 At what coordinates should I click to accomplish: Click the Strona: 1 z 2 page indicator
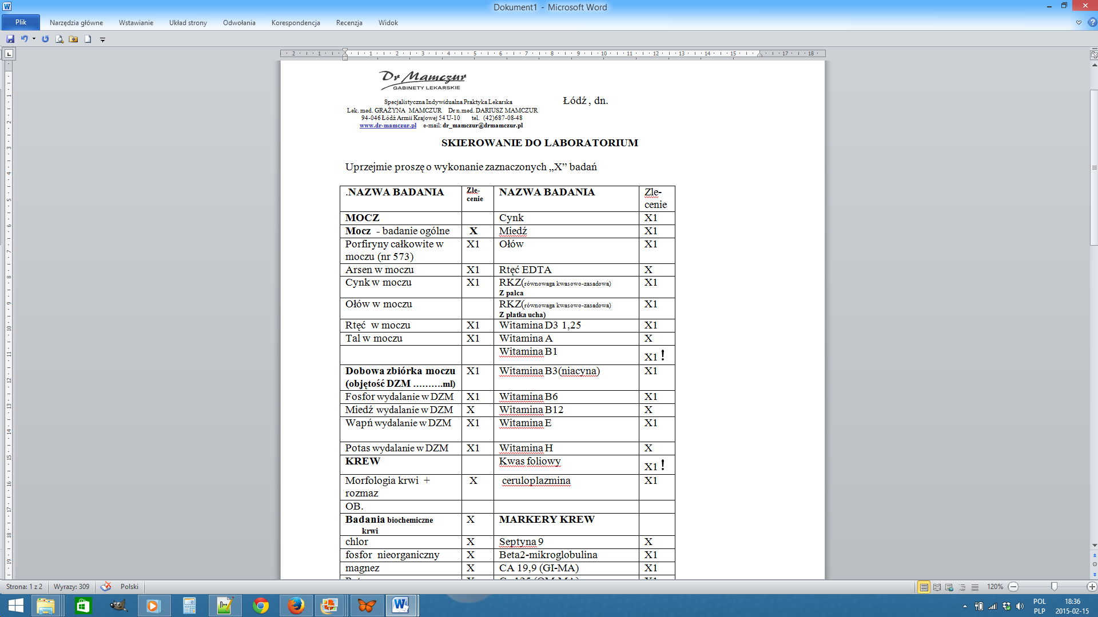pos(24,587)
